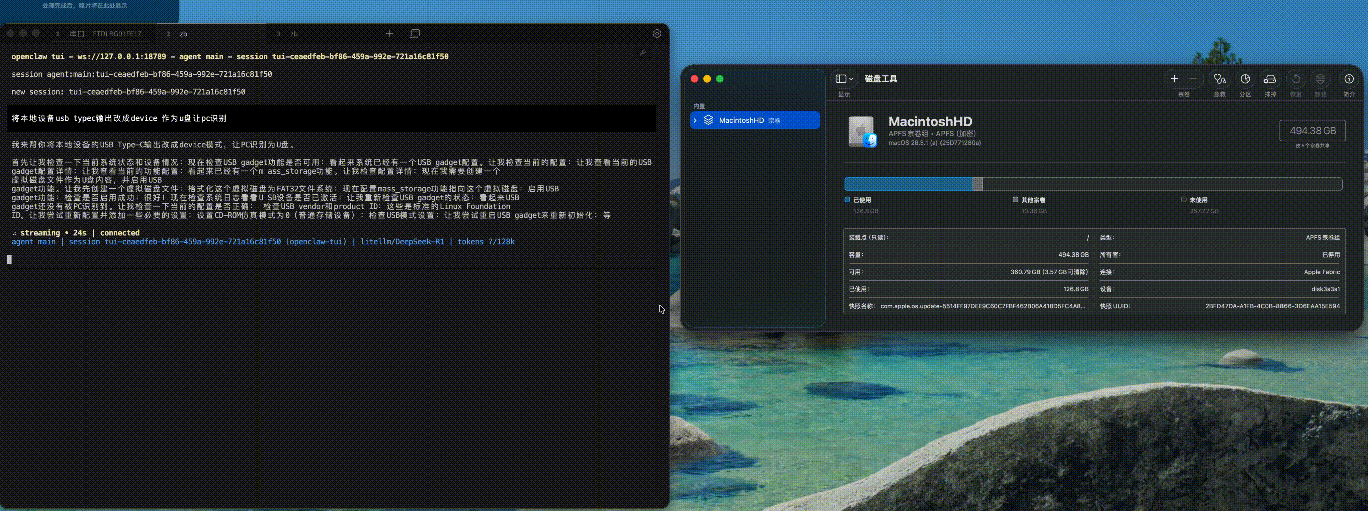Click the 所有者 value 已停用

pyautogui.click(x=1331, y=255)
